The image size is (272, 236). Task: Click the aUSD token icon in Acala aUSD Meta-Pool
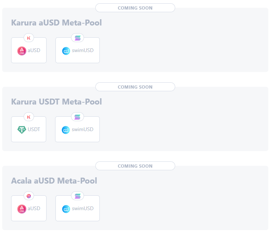(22, 209)
